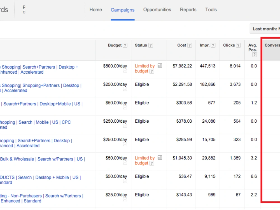
Task: Open the Avg. Pos. column help icon
Action: click(x=255, y=55)
